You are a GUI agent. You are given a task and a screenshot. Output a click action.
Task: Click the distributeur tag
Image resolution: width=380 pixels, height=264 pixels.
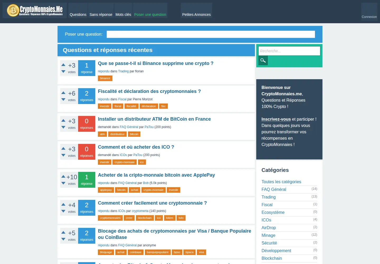click(117, 134)
